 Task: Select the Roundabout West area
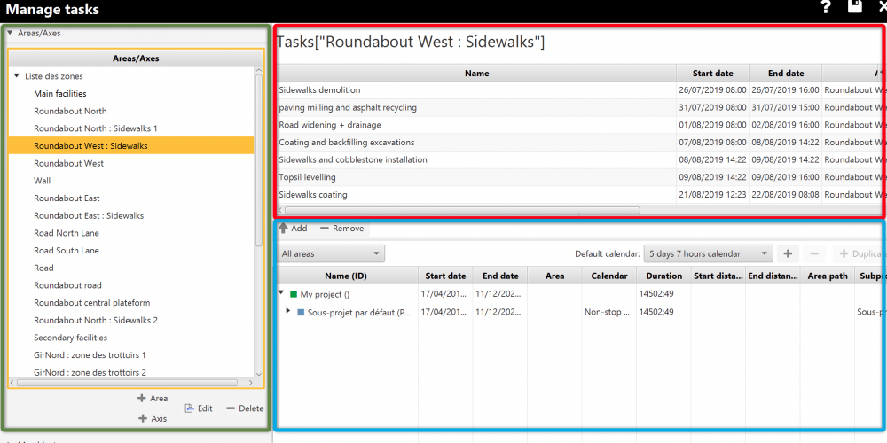point(68,163)
